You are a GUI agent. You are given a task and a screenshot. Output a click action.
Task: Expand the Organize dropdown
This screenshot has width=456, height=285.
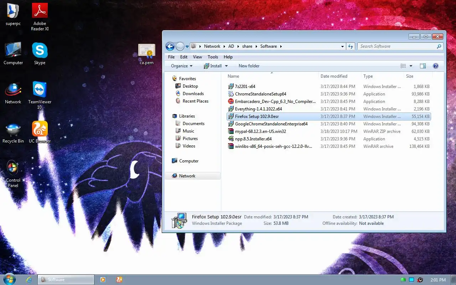pos(182,66)
